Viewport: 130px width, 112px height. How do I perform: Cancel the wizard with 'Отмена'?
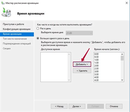(114, 106)
